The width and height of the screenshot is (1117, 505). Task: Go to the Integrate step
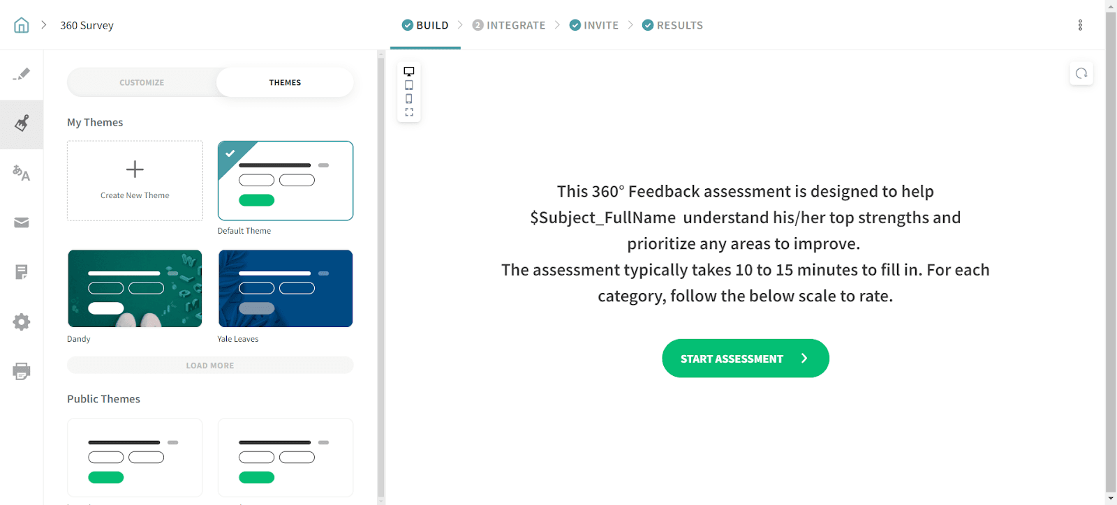[x=509, y=25]
